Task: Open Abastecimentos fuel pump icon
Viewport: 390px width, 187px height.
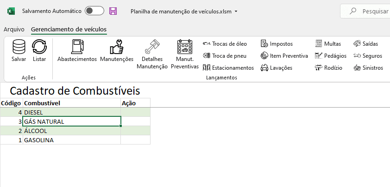Action: click(77, 47)
